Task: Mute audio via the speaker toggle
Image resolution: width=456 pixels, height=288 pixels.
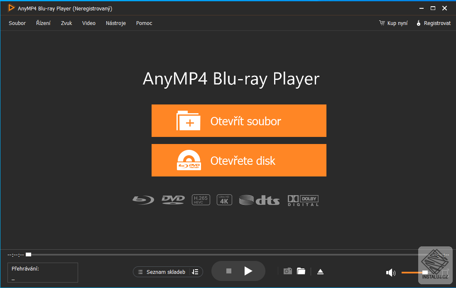Action: coord(390,273)
